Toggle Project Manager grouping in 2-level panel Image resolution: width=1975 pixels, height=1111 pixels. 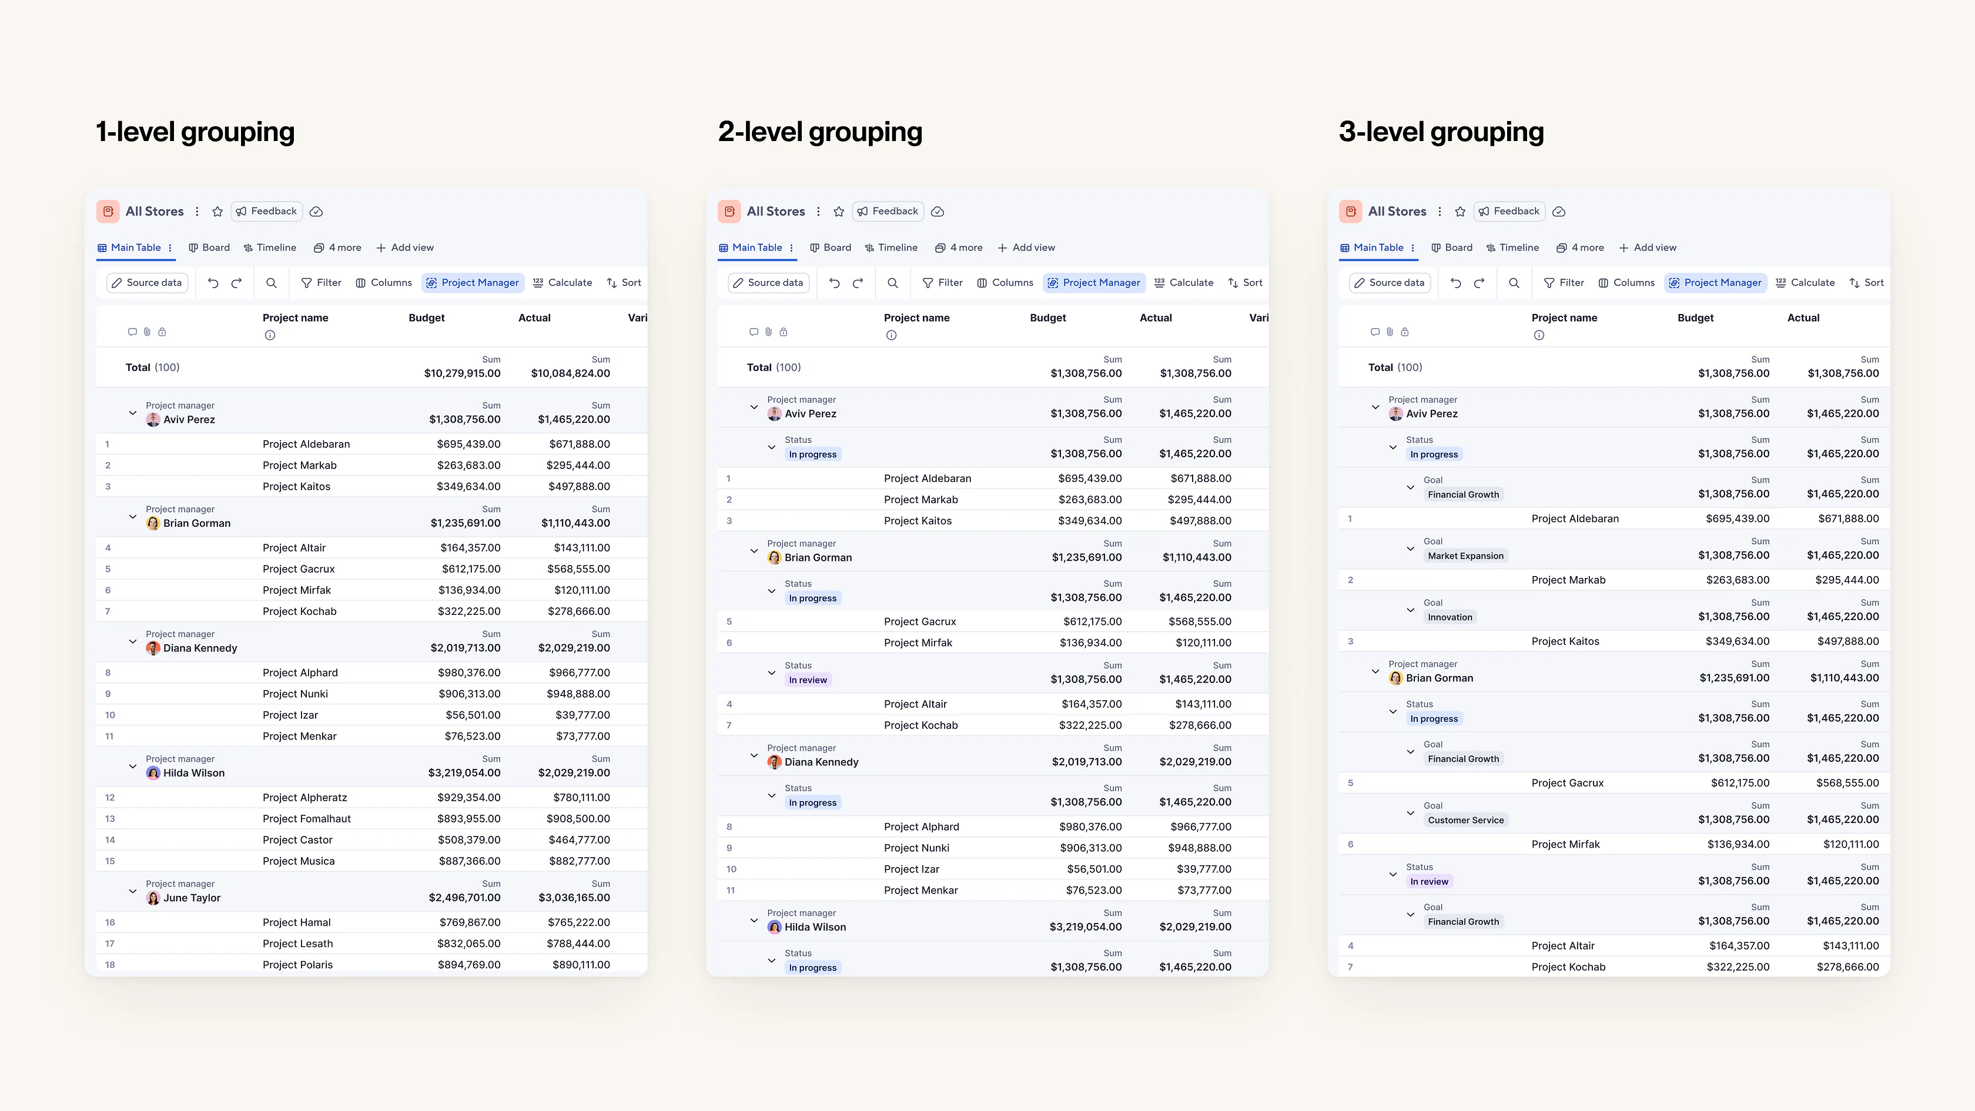[x=1094, y=283]
